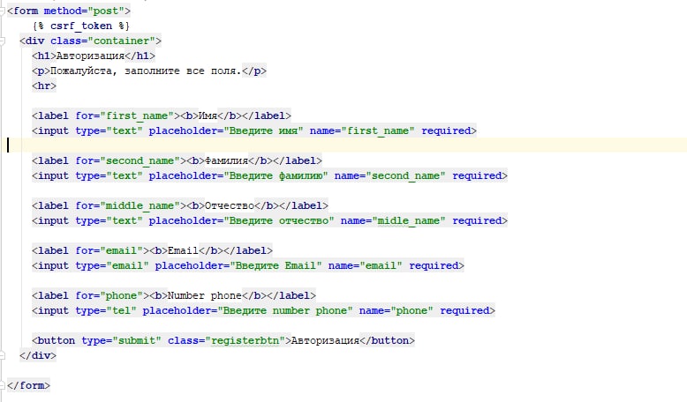Click the bold label text Отчество
687x402 pixels.
tap(230, 205)
